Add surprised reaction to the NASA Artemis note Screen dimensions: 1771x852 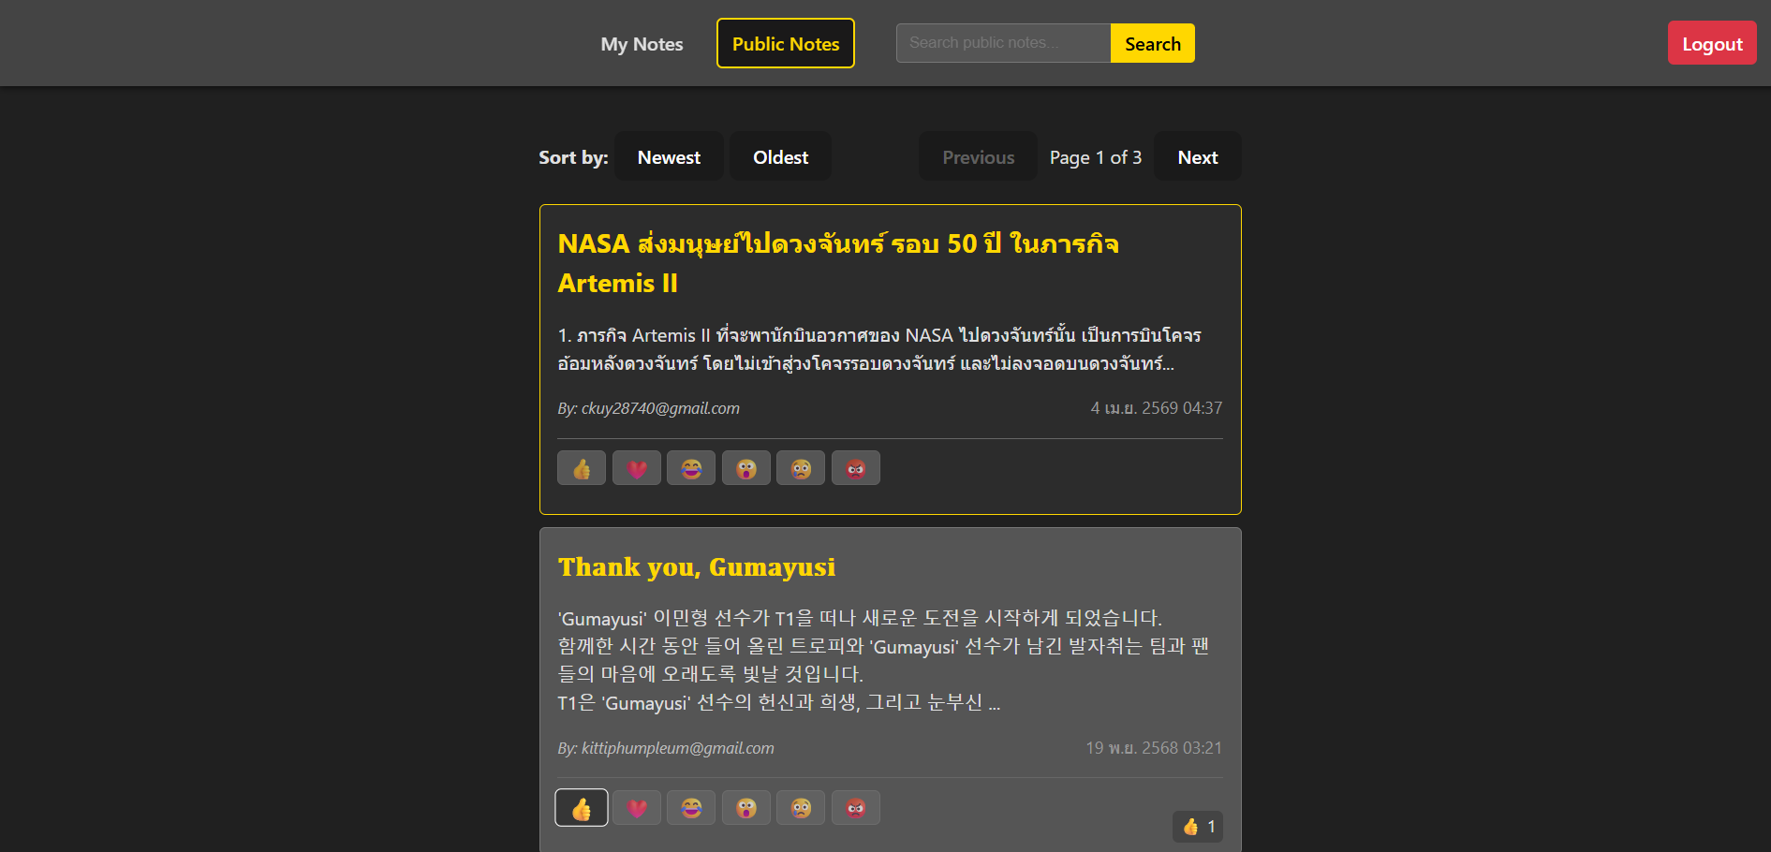click(x=746, y=468)
